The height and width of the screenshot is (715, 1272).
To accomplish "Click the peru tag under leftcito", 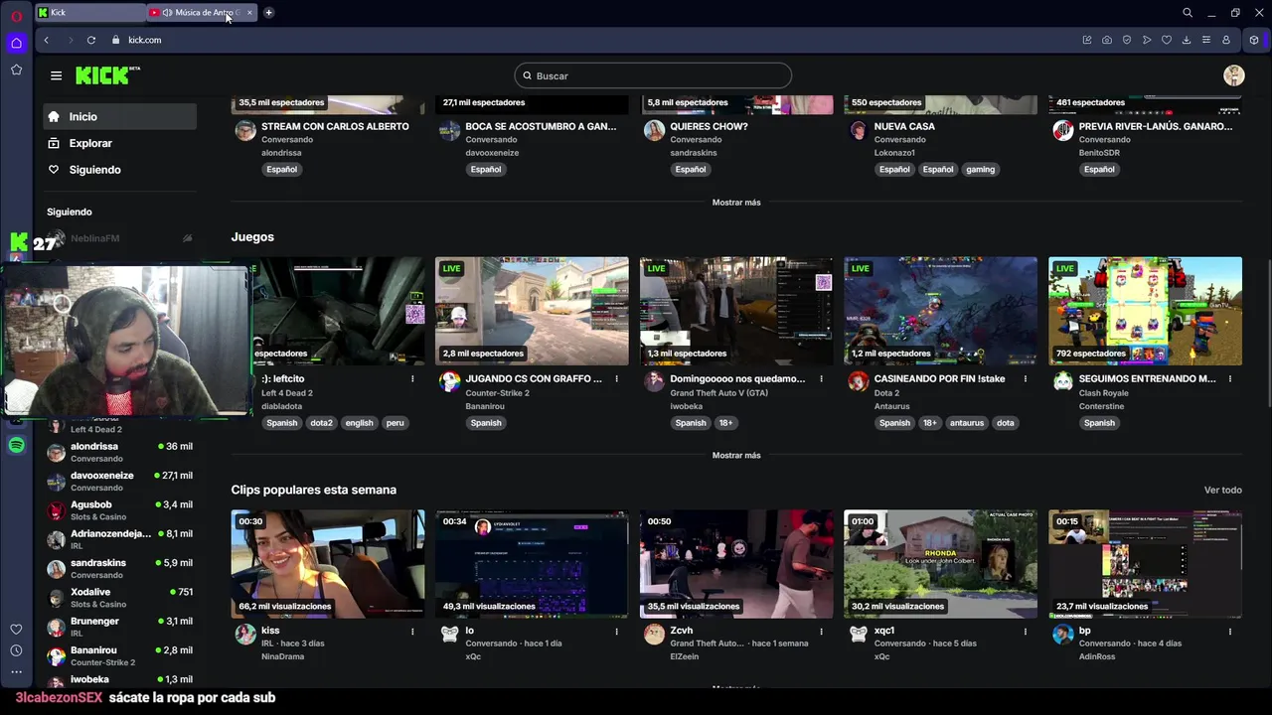I will click(395, 423).
